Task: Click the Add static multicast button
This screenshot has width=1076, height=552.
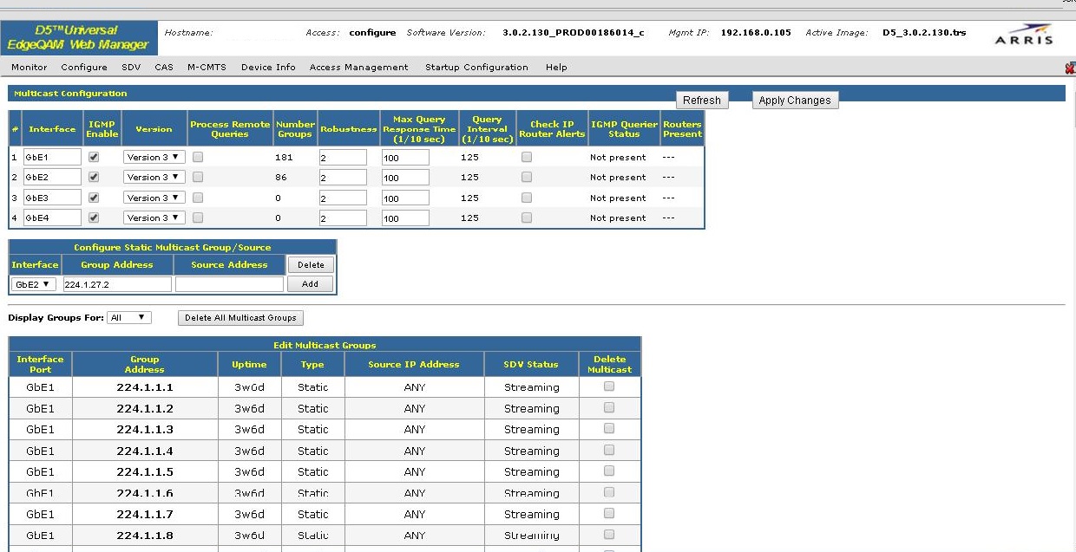Action: tap(311, 283)
